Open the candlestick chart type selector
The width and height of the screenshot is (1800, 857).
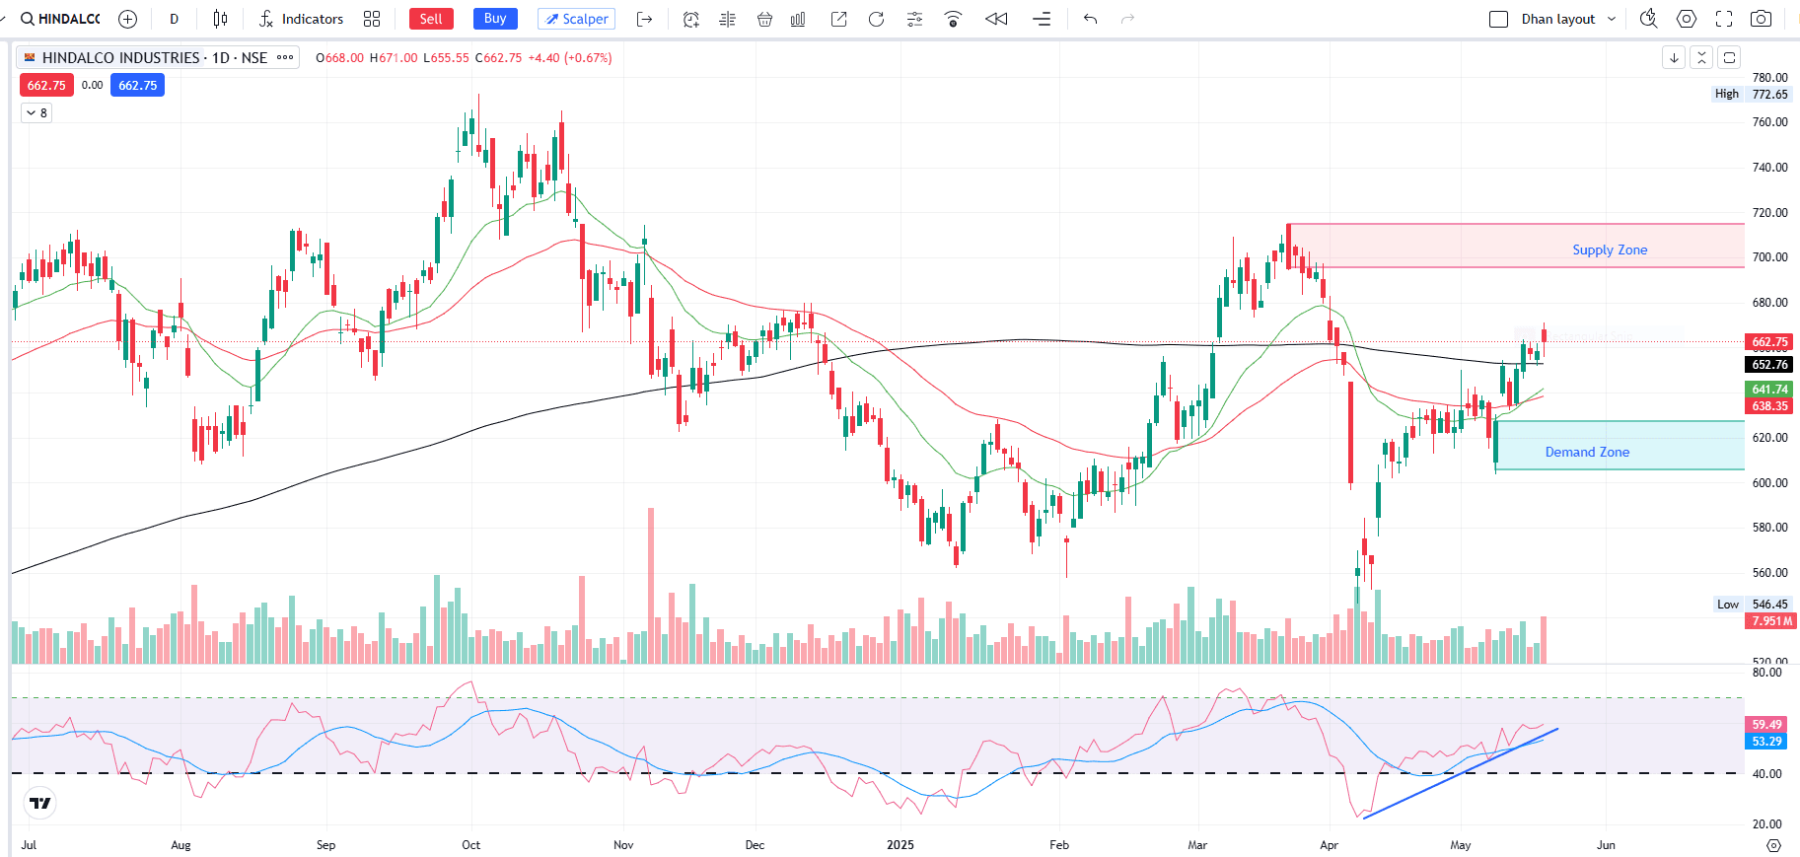click(x=220, y=19)
